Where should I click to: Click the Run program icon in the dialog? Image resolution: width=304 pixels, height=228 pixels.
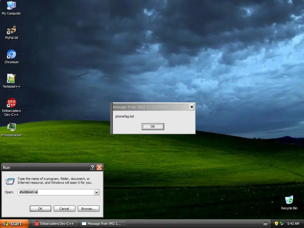10,181
